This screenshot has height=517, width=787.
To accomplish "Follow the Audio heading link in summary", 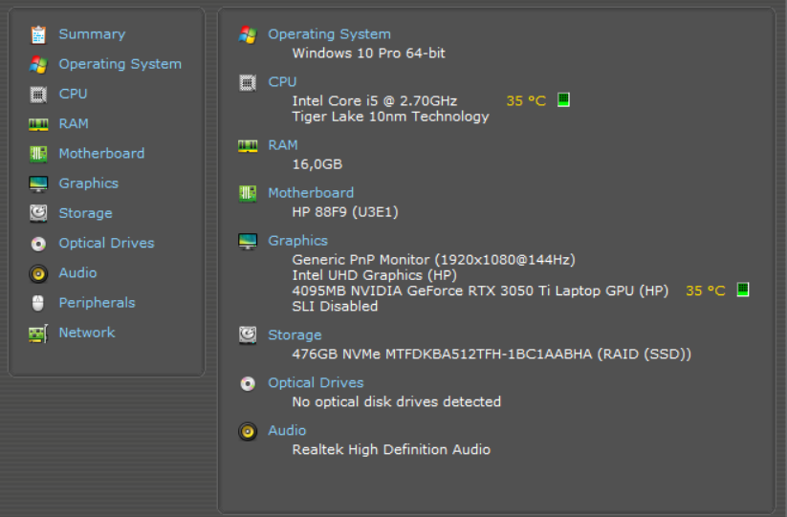I will point(287,430).
